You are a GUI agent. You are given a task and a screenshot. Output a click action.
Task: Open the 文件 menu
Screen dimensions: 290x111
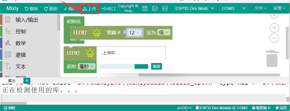pyautogui.click(x=261, y=8)
